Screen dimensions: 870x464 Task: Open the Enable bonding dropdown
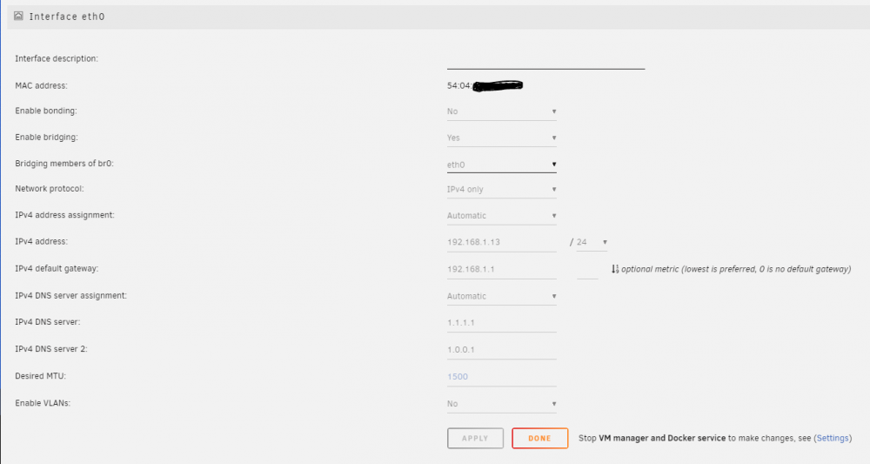tap(502, 111)
